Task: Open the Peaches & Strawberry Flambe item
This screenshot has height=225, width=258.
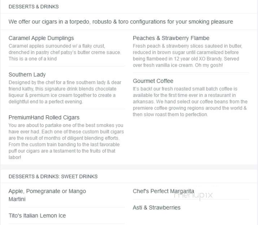Action: pos(171,38)
